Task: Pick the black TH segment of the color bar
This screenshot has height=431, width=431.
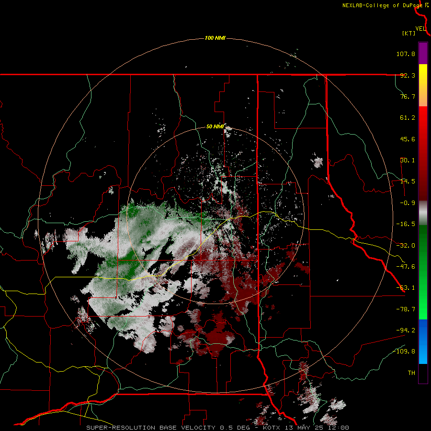Action: click(423, 373)
